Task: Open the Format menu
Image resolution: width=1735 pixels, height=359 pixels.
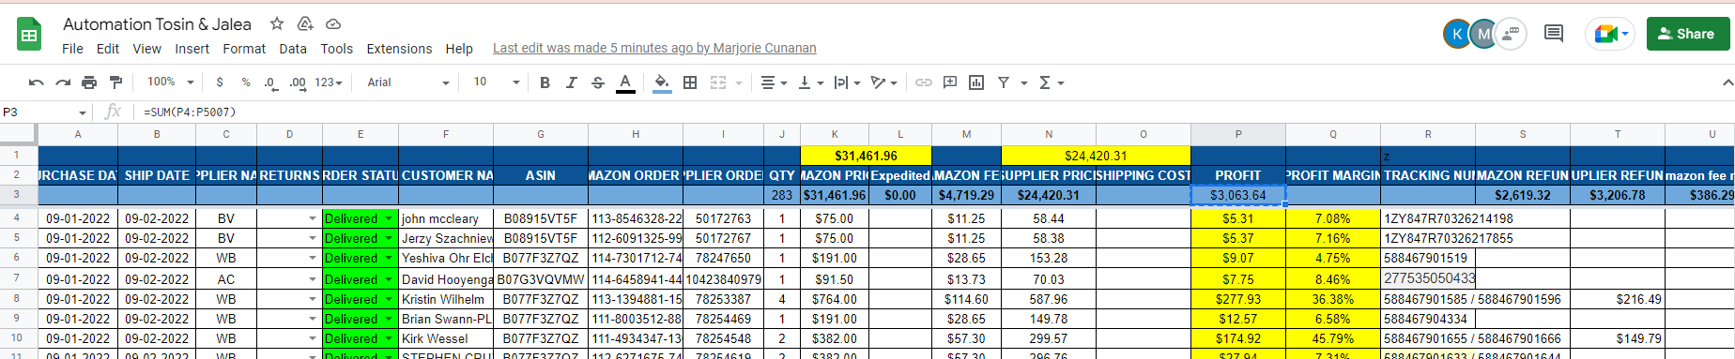Action: (x=244, y=49)
